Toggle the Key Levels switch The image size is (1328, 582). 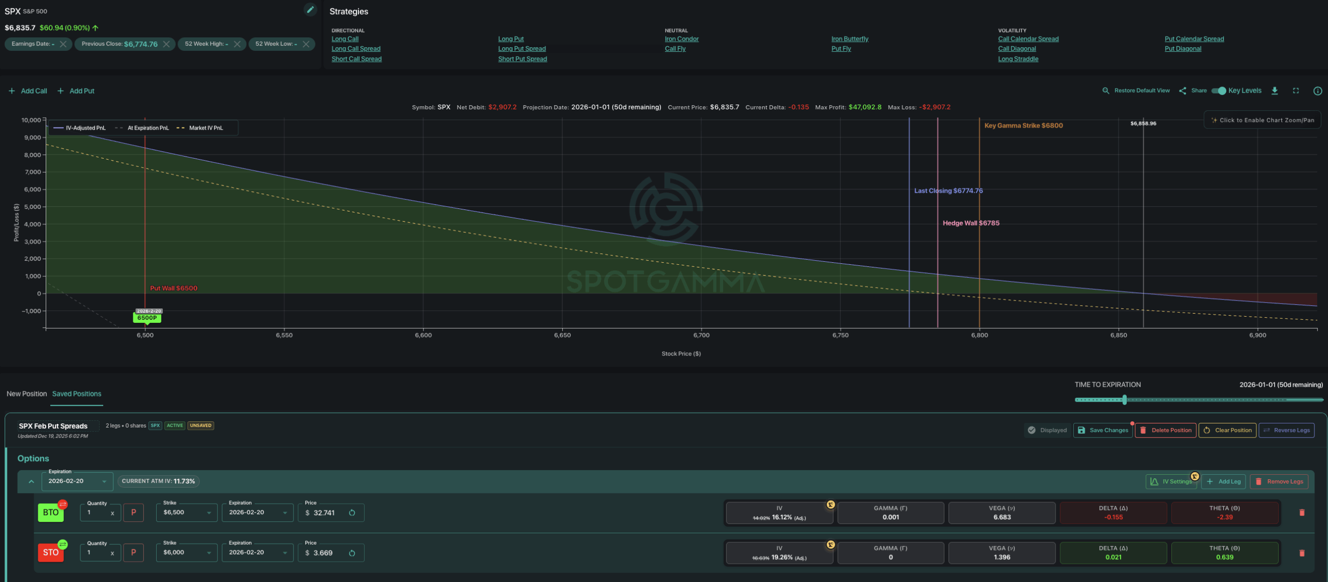(1219, 91)
